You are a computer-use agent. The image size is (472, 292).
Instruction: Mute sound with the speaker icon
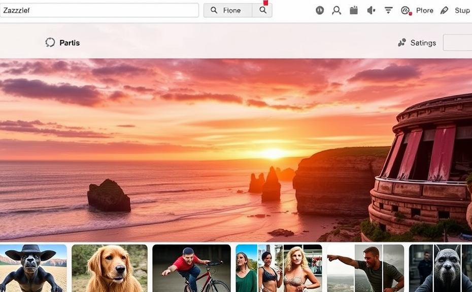tap(371, 10)
